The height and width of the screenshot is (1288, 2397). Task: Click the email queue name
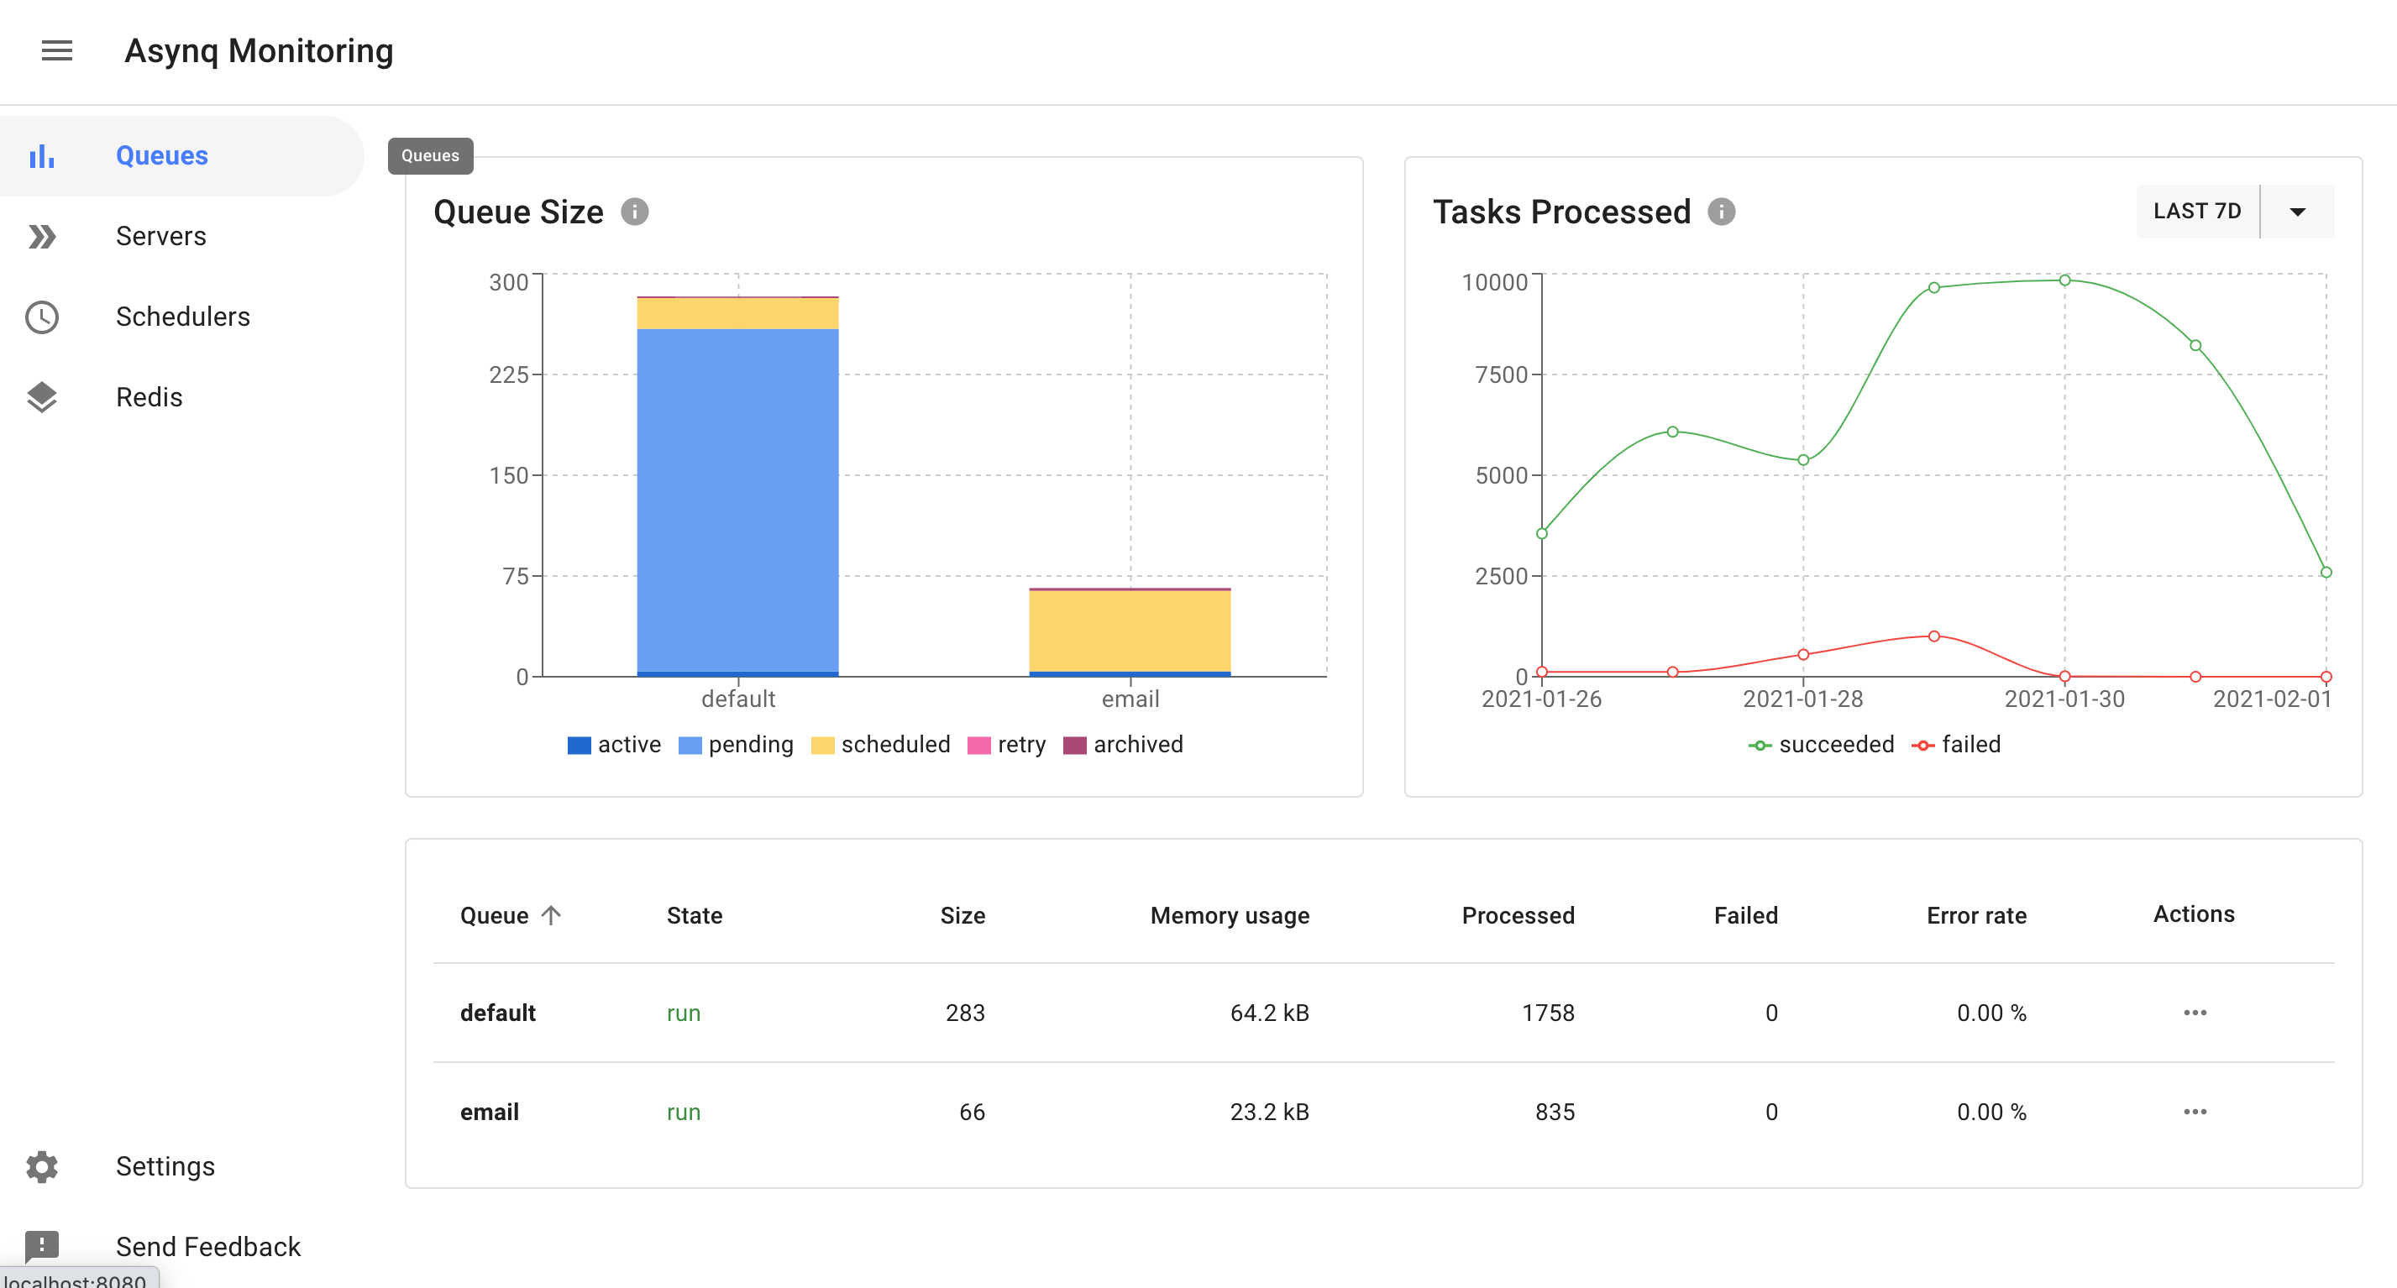(489, 1112)
